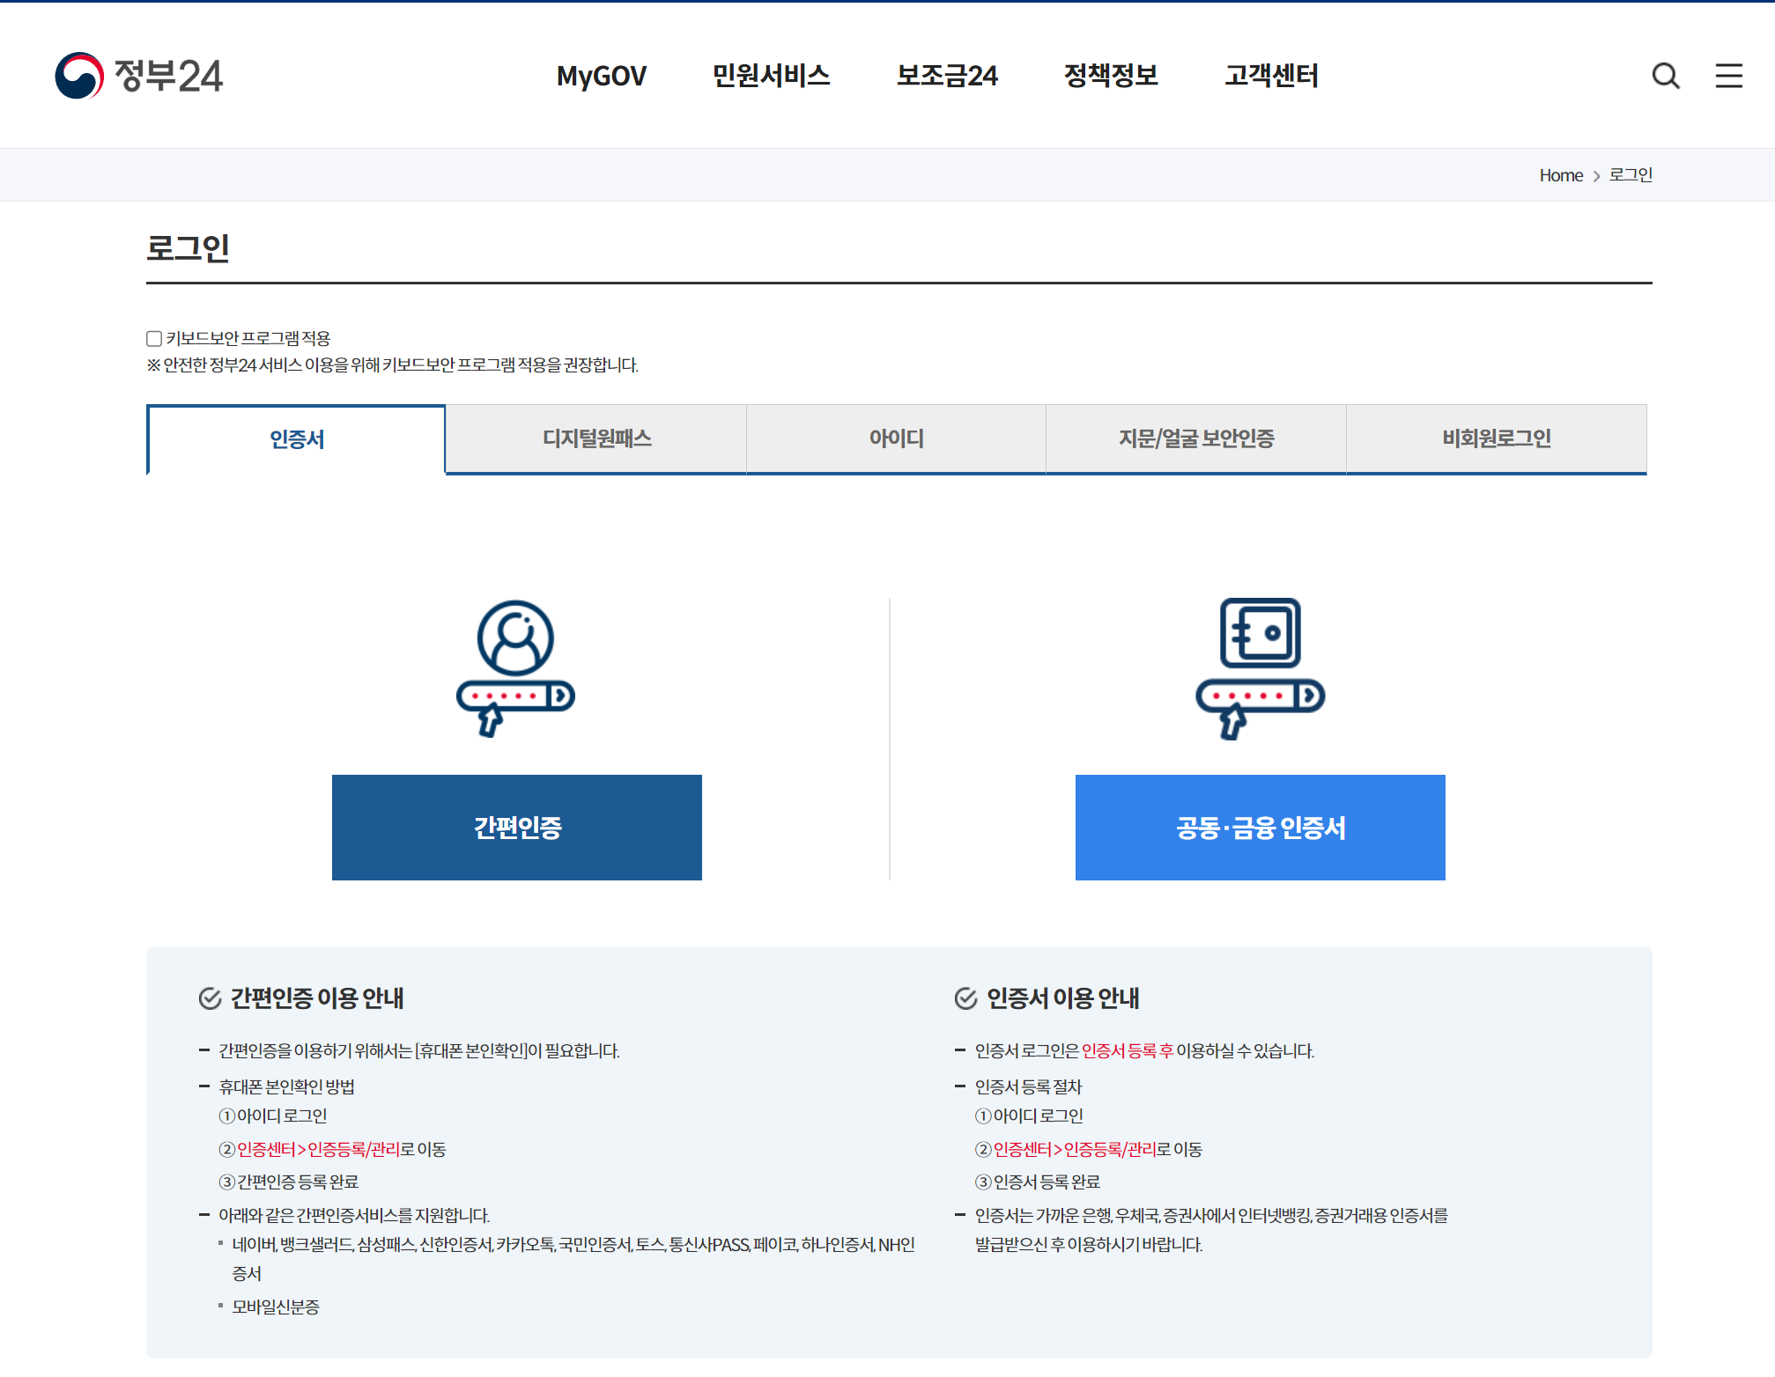Click red 인증서 등록 후 text
The image size is (1775, 1377).
(1128, 1051)
